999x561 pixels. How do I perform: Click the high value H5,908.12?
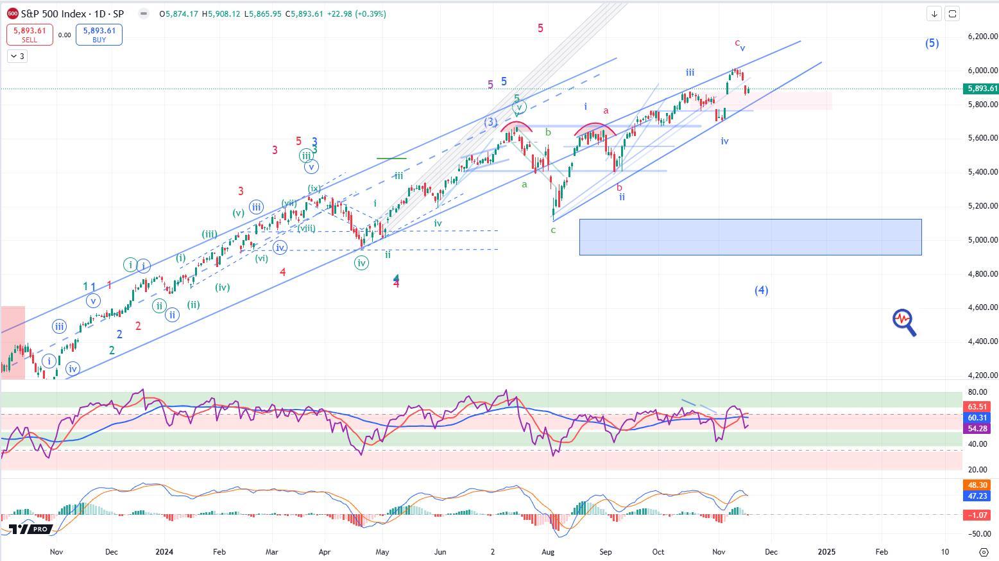222,13
